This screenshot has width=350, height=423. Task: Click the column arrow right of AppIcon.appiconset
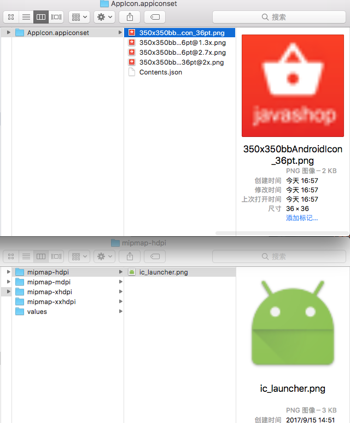(120, 32)
